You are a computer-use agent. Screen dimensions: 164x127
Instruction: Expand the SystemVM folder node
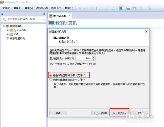(x=8, y=30)
